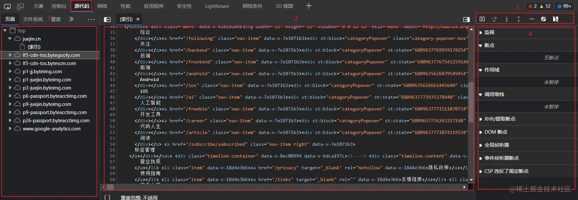Screen dimensions: 578x200
Task: Click the Android text on line 43
Action: click(x=149, y=80)
